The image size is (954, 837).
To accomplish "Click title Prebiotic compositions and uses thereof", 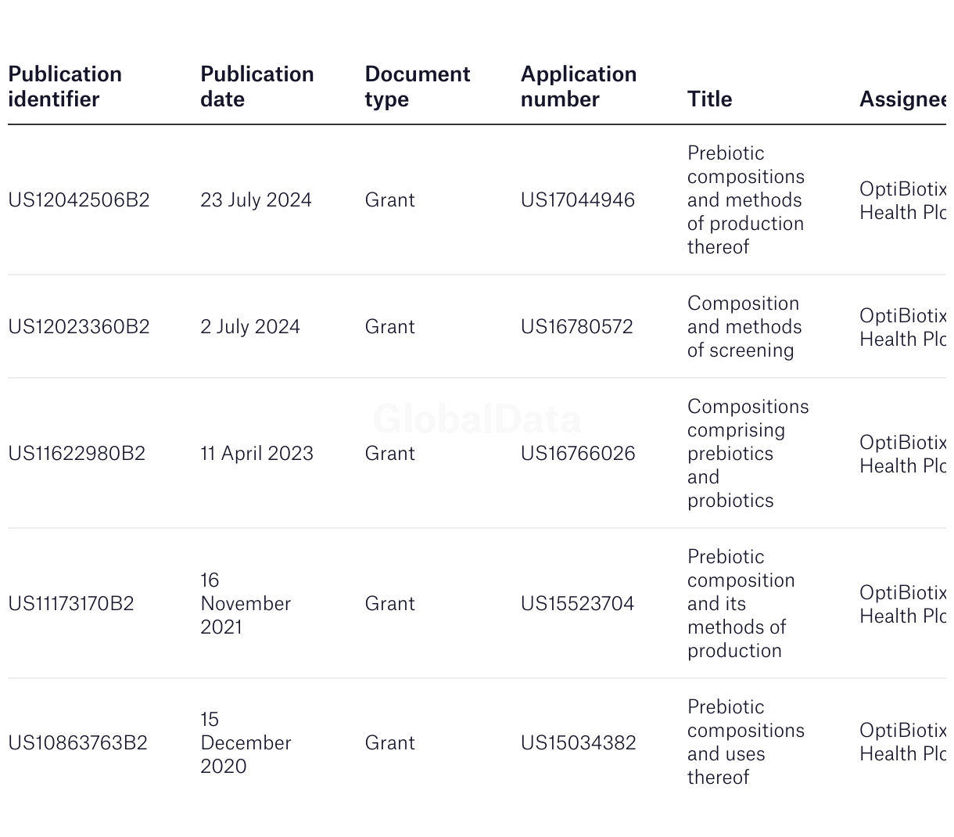I will pyautogui.click(x=746, y=743).
